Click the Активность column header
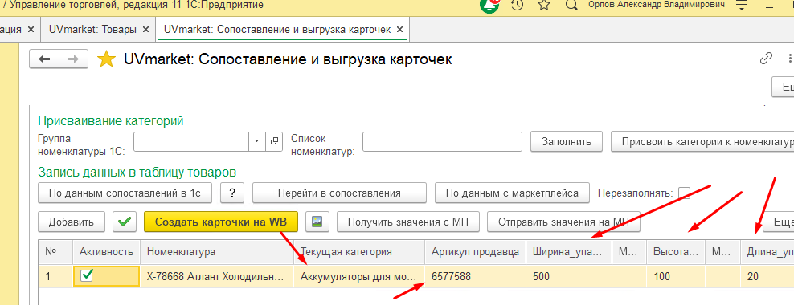Screen dimensions: 794x305 pos(106,251)
